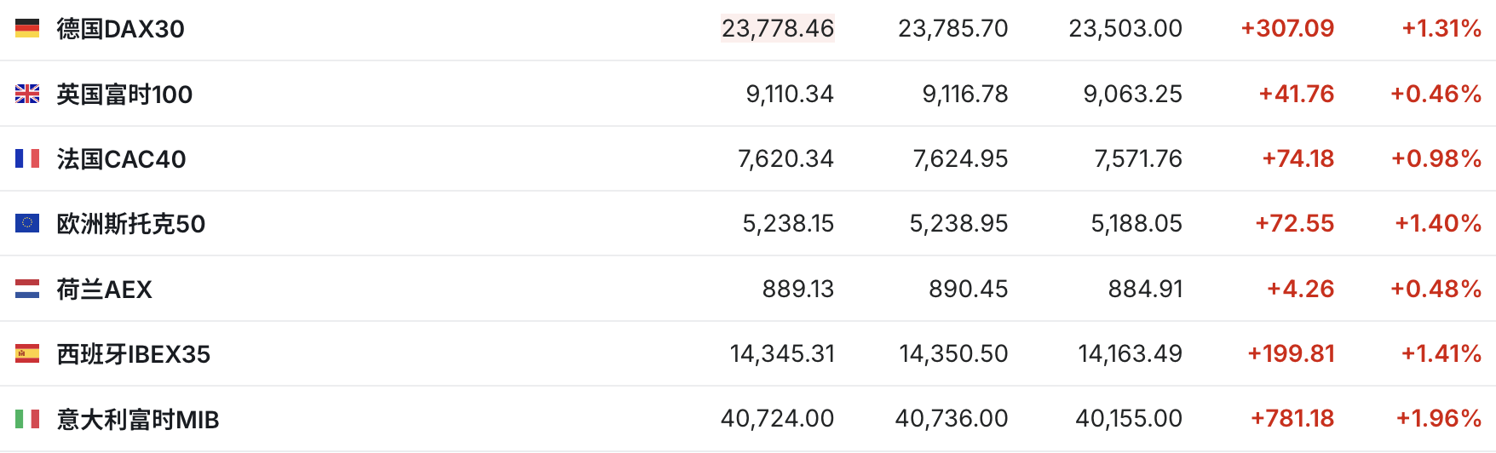Click the AEX high value 890.45
Viewport: 1496px width, 453px height.
pos(969,289)
